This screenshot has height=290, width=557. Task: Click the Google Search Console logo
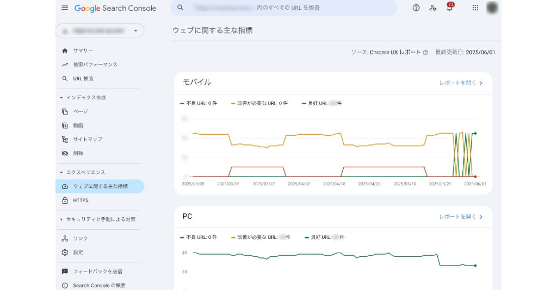[115, 8]
